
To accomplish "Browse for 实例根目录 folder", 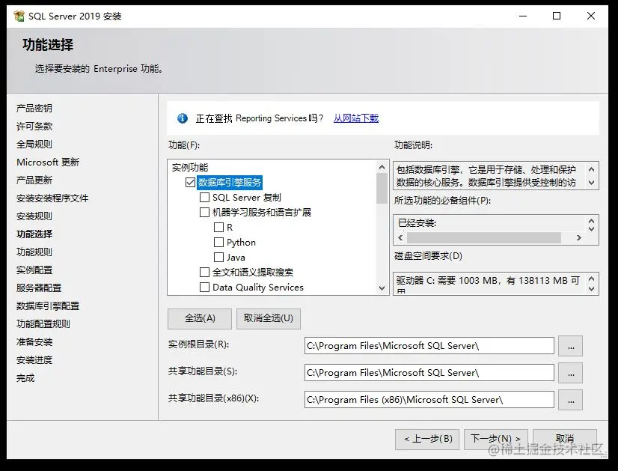I will (x=571, y=346).
